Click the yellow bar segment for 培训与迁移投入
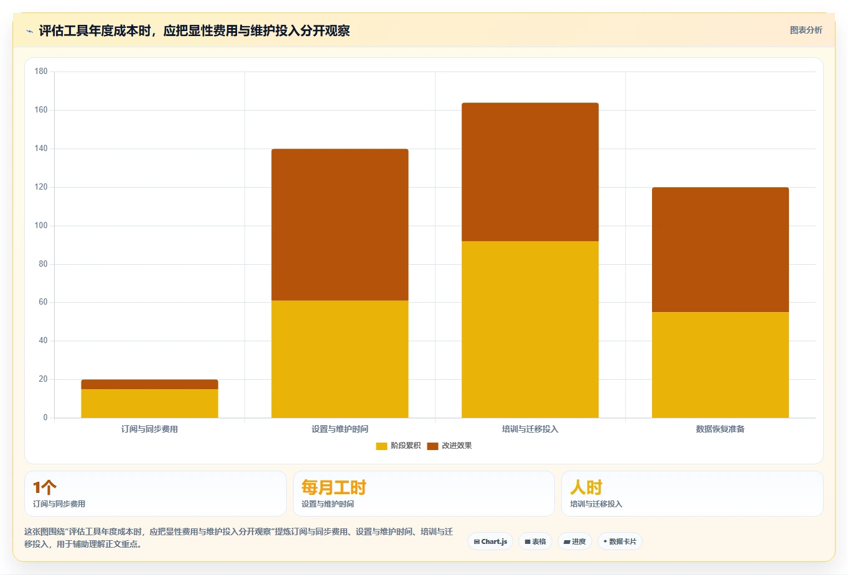This screenshot has width=848, height=575. [530, 329]
